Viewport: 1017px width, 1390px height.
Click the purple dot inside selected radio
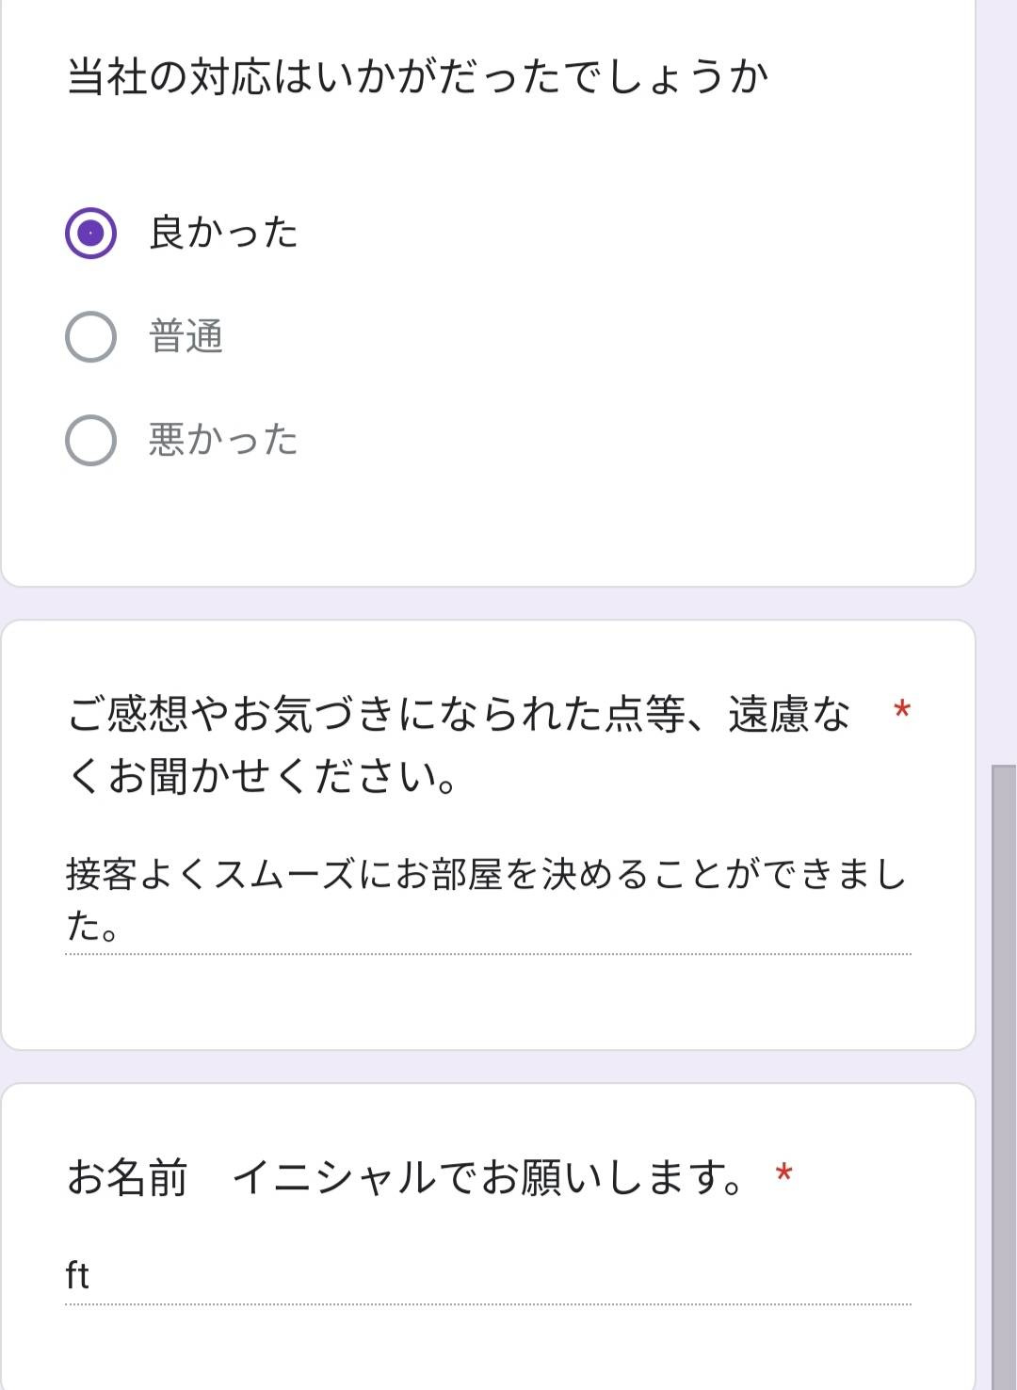pos(90,233)
